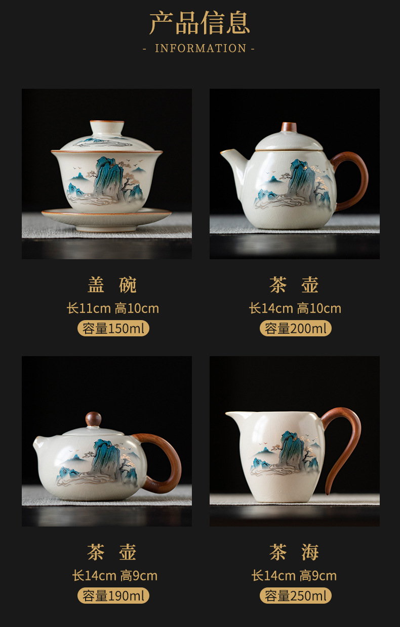This screenshot has width=400, height=627.
Task: Select the flat teapot with round knob image
Action: (107, 441)
